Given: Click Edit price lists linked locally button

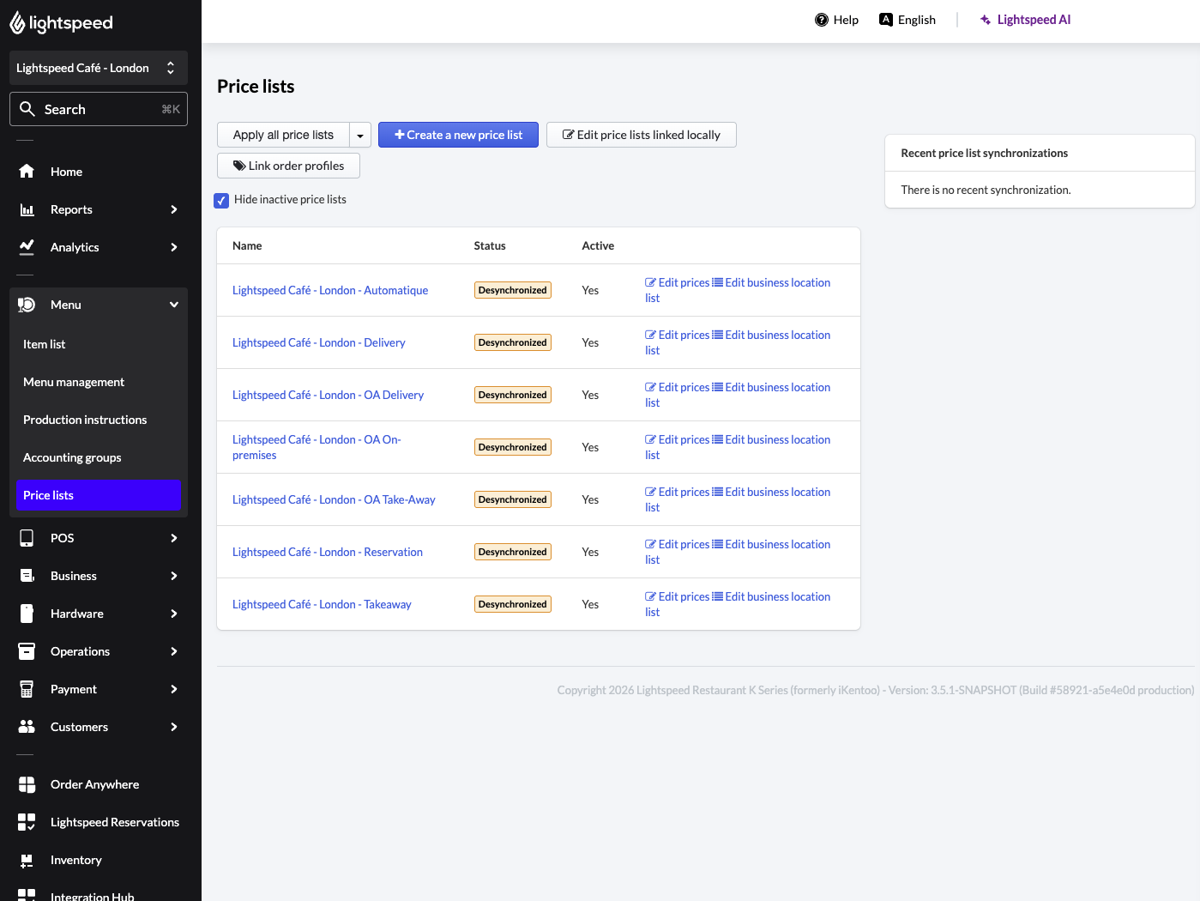Looking at the screenshot, I should click(x=642, y=135).
